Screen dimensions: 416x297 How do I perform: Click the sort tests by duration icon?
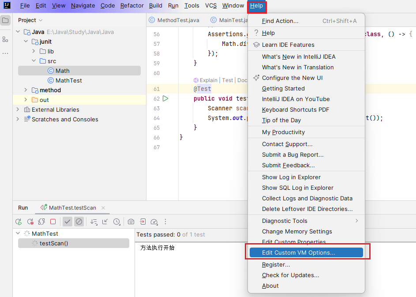pyautogui.click(x=94, y=222)
